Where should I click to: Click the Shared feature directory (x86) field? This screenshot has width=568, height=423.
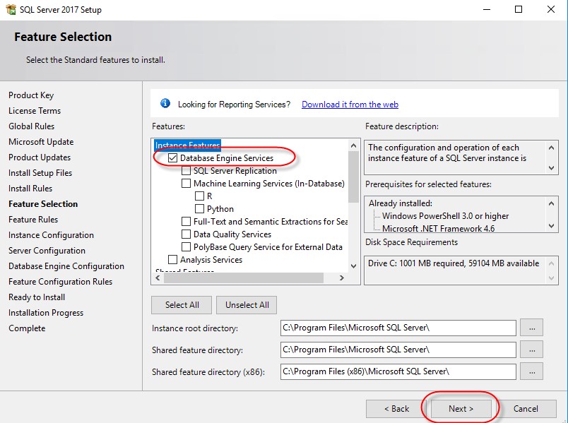(x=398, y=371)
